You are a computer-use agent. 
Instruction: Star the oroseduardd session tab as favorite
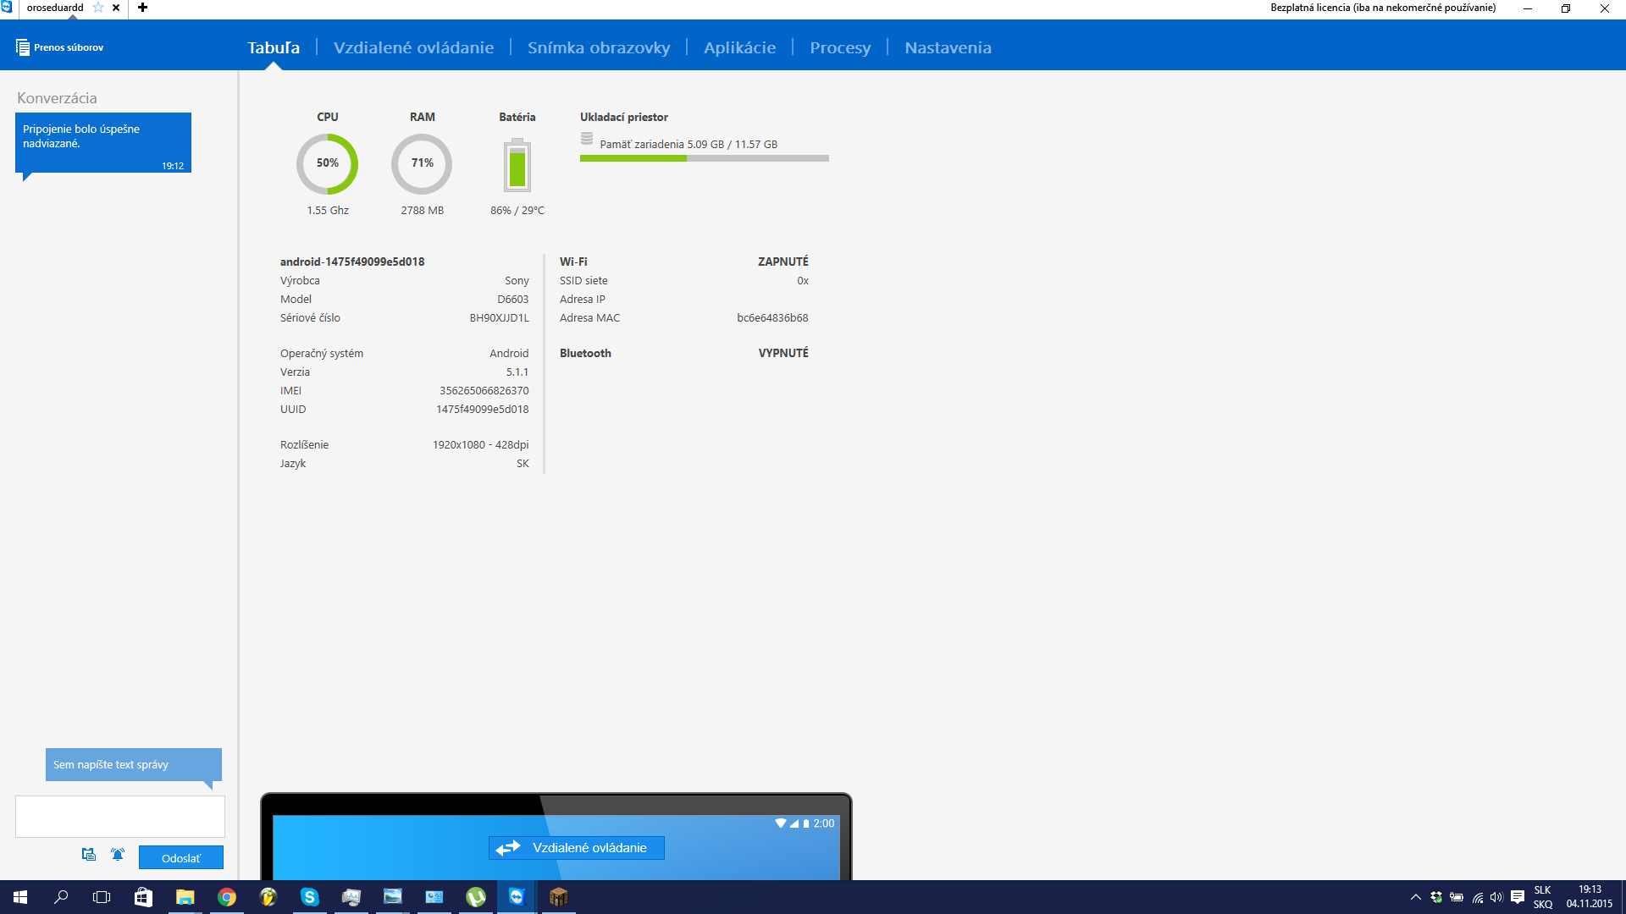pyautogui.click(x=98, y=8)
